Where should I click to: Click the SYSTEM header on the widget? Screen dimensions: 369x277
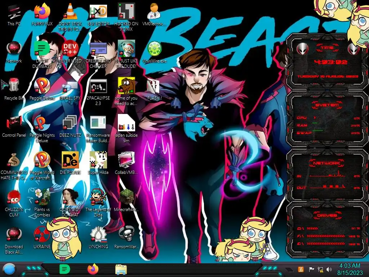(x=327, y=105)
